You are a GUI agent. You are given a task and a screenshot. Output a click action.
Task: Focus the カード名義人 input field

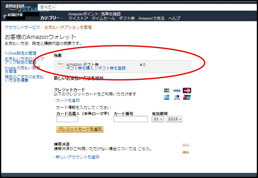coord(67,119)
